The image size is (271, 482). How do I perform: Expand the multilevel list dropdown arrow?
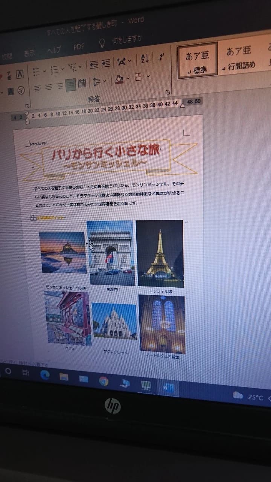[80, 67]
